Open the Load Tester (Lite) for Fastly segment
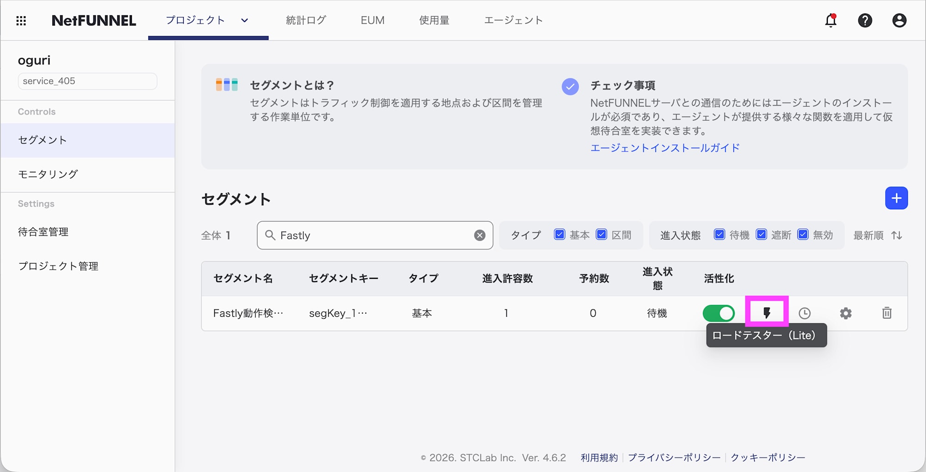 (766, 313)
